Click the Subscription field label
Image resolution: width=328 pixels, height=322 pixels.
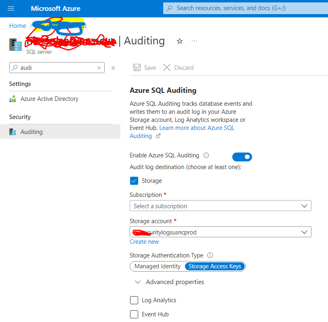point(145,195)
